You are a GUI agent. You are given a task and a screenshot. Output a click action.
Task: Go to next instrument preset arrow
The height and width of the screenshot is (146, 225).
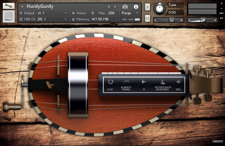click(115, 7)
